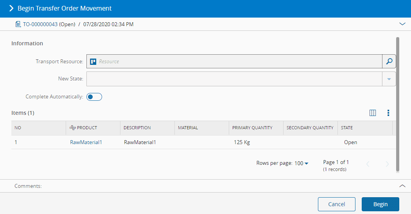Open the New State dropdown
The width and height of the screenshot is (411, 214).
389,79
